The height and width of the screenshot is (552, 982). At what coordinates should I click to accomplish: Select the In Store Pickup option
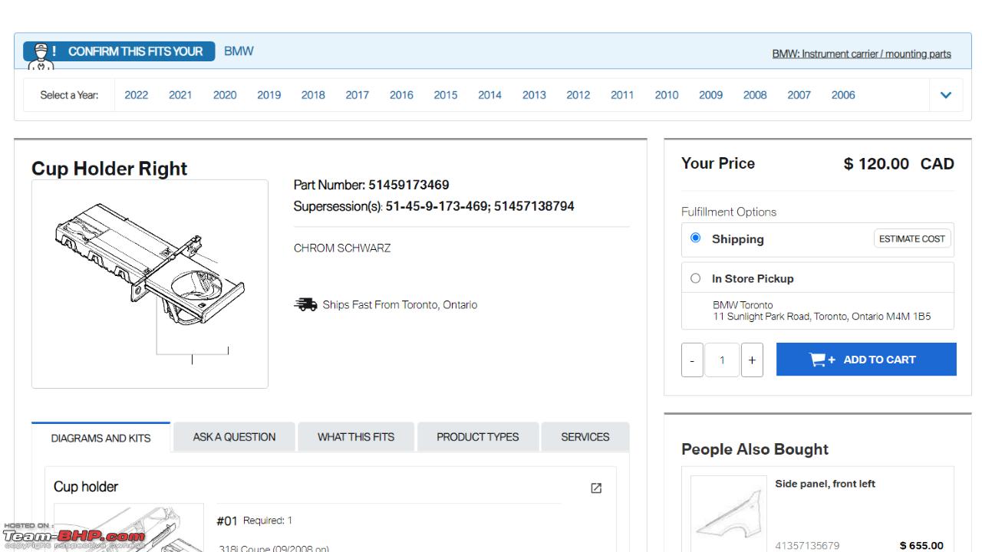click(695, 278)
